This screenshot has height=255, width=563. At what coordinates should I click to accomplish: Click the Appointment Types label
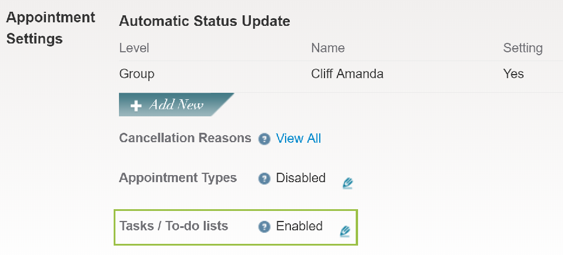click(x=178, y=177)
